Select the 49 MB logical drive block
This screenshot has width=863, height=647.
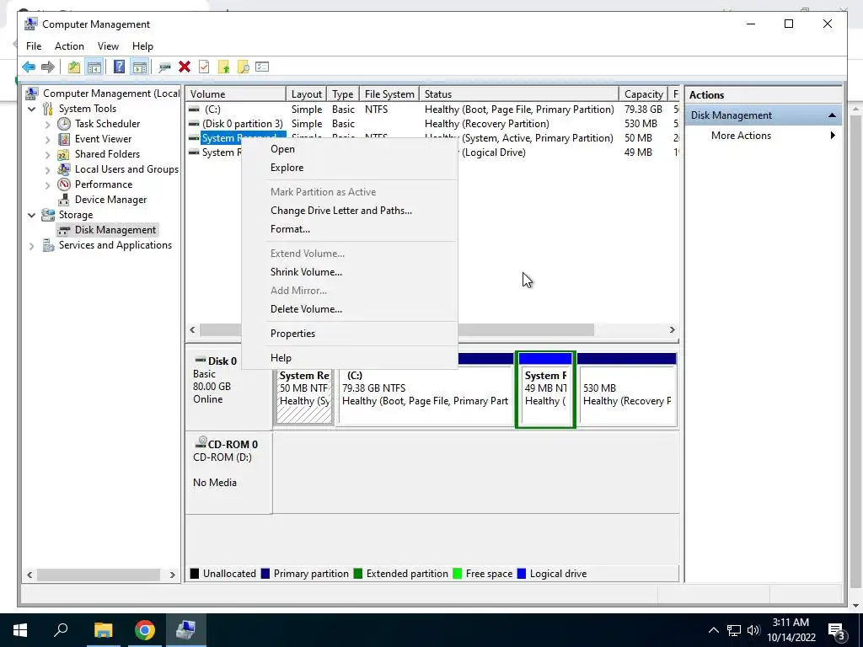click(545, 390)
